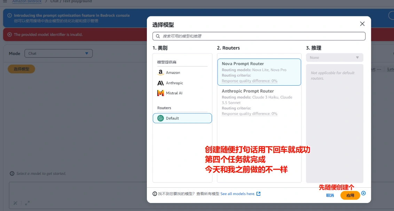Click the search magnifier icon
Viewport: 394px width, 211px height.
(x=158, y=36)
